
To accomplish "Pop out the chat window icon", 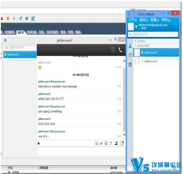I will tap(122, 143).
